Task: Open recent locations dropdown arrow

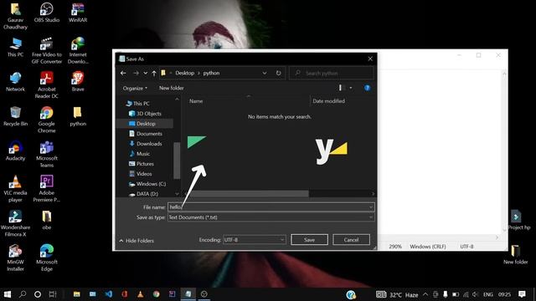Action: 145,74
